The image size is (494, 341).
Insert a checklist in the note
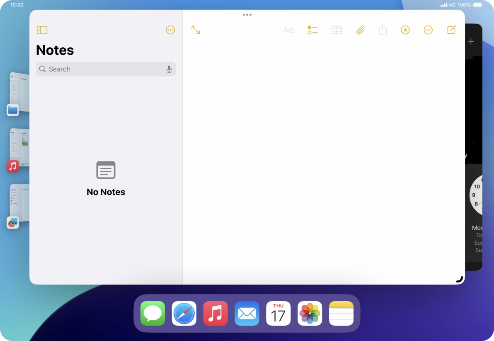tap(312, 30)
